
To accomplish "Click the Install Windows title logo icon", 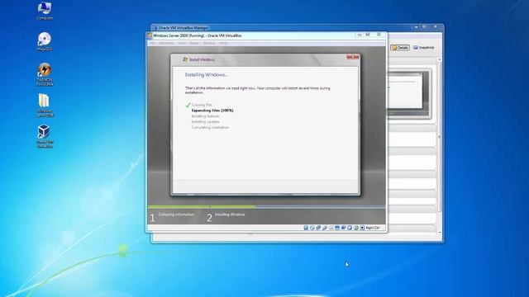I will (x=185, y=59).
